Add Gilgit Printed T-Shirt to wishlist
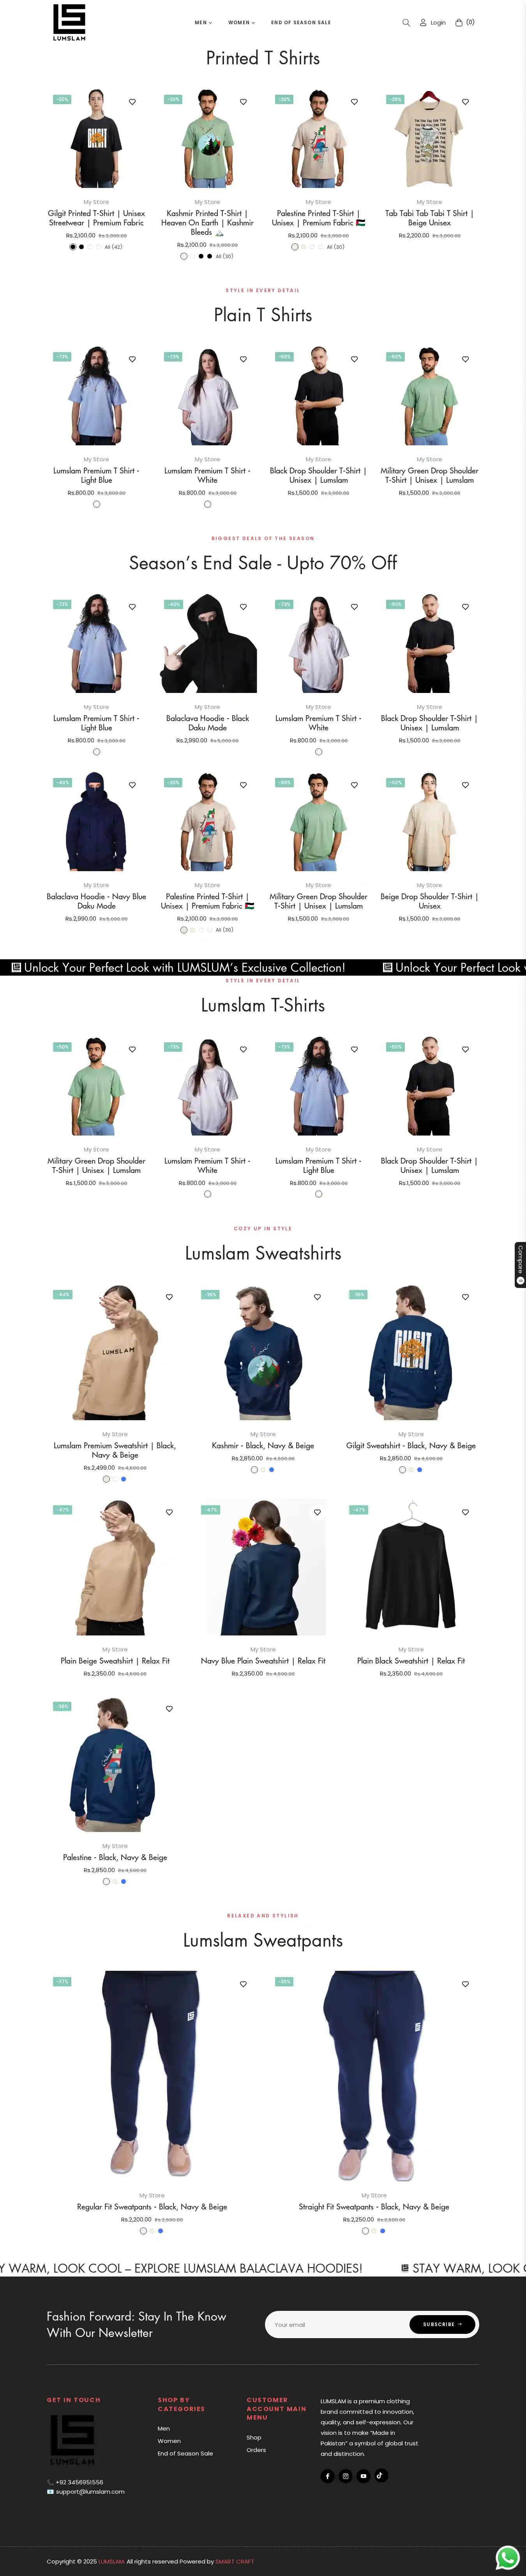 [132, 102]
